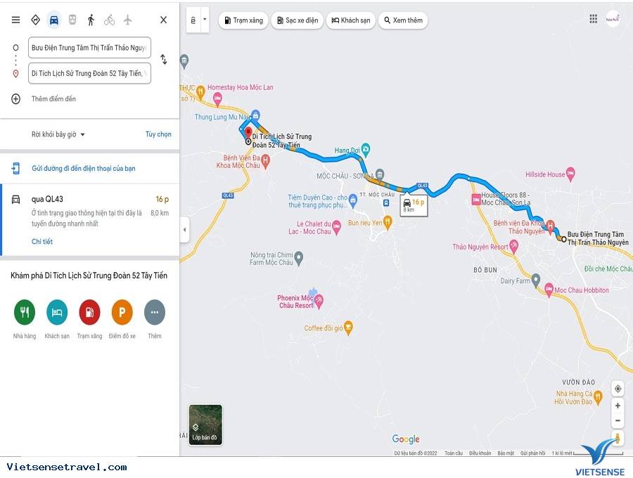Choose cycling travel mode
The width and height of the screenshot is (633, 478).
coord(109,20)
